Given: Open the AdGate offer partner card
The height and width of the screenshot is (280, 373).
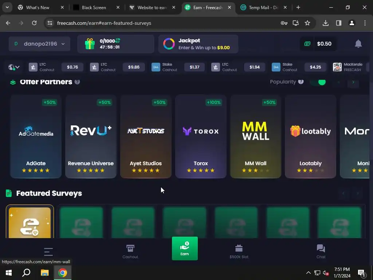Looking at the screenshot, I should point(36,136).
